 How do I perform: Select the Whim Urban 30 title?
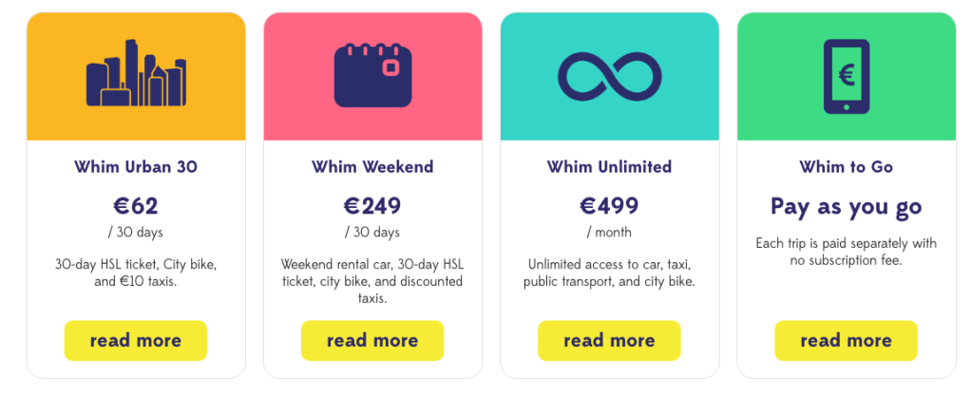coord(136,167)
